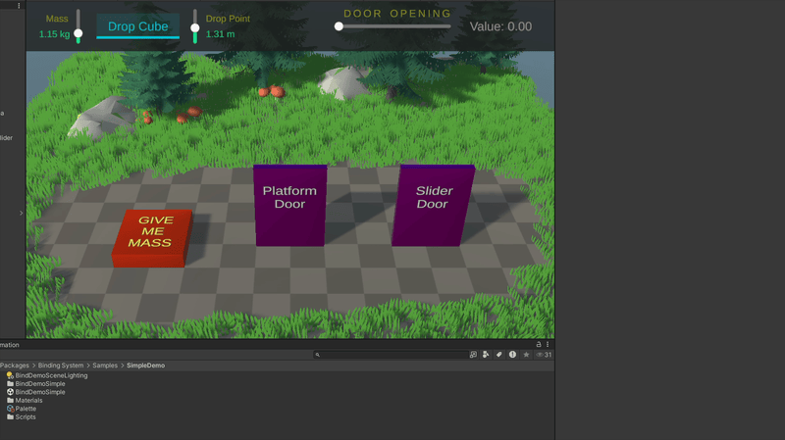The width and height of the screenshot is (785, 440).
Task: Click the Mass vertical slider handle
Action: tap(78, 33)
